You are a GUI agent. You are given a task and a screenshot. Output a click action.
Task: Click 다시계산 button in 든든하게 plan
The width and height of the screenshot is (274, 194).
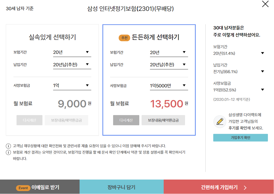pos(126,120)
